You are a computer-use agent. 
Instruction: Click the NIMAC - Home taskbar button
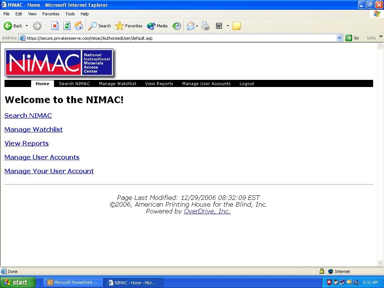133,283
